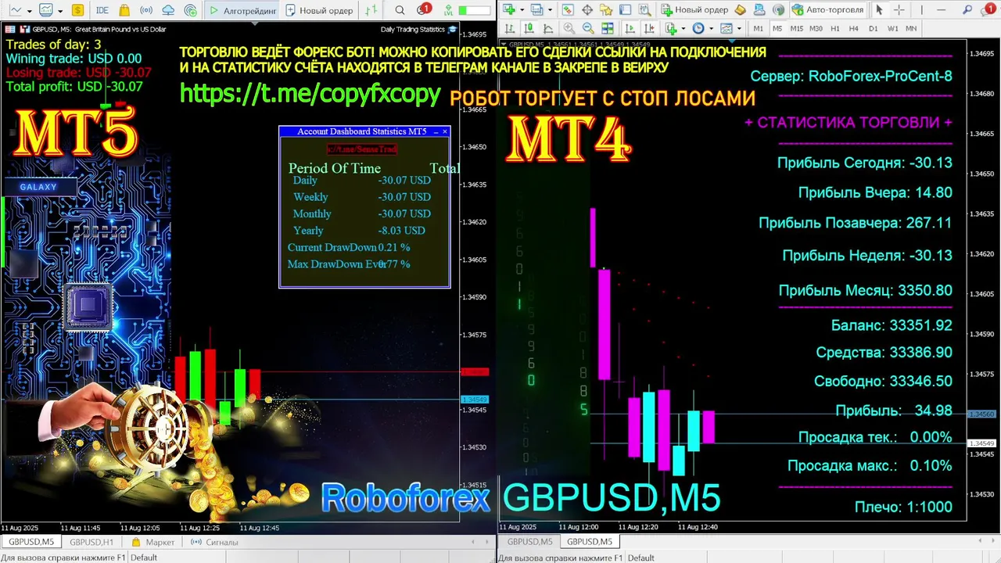Open the Сигналы tab in MT5
Image resolution: width=1001 pixels, height=563 pixels.
[x=214, y=542]
